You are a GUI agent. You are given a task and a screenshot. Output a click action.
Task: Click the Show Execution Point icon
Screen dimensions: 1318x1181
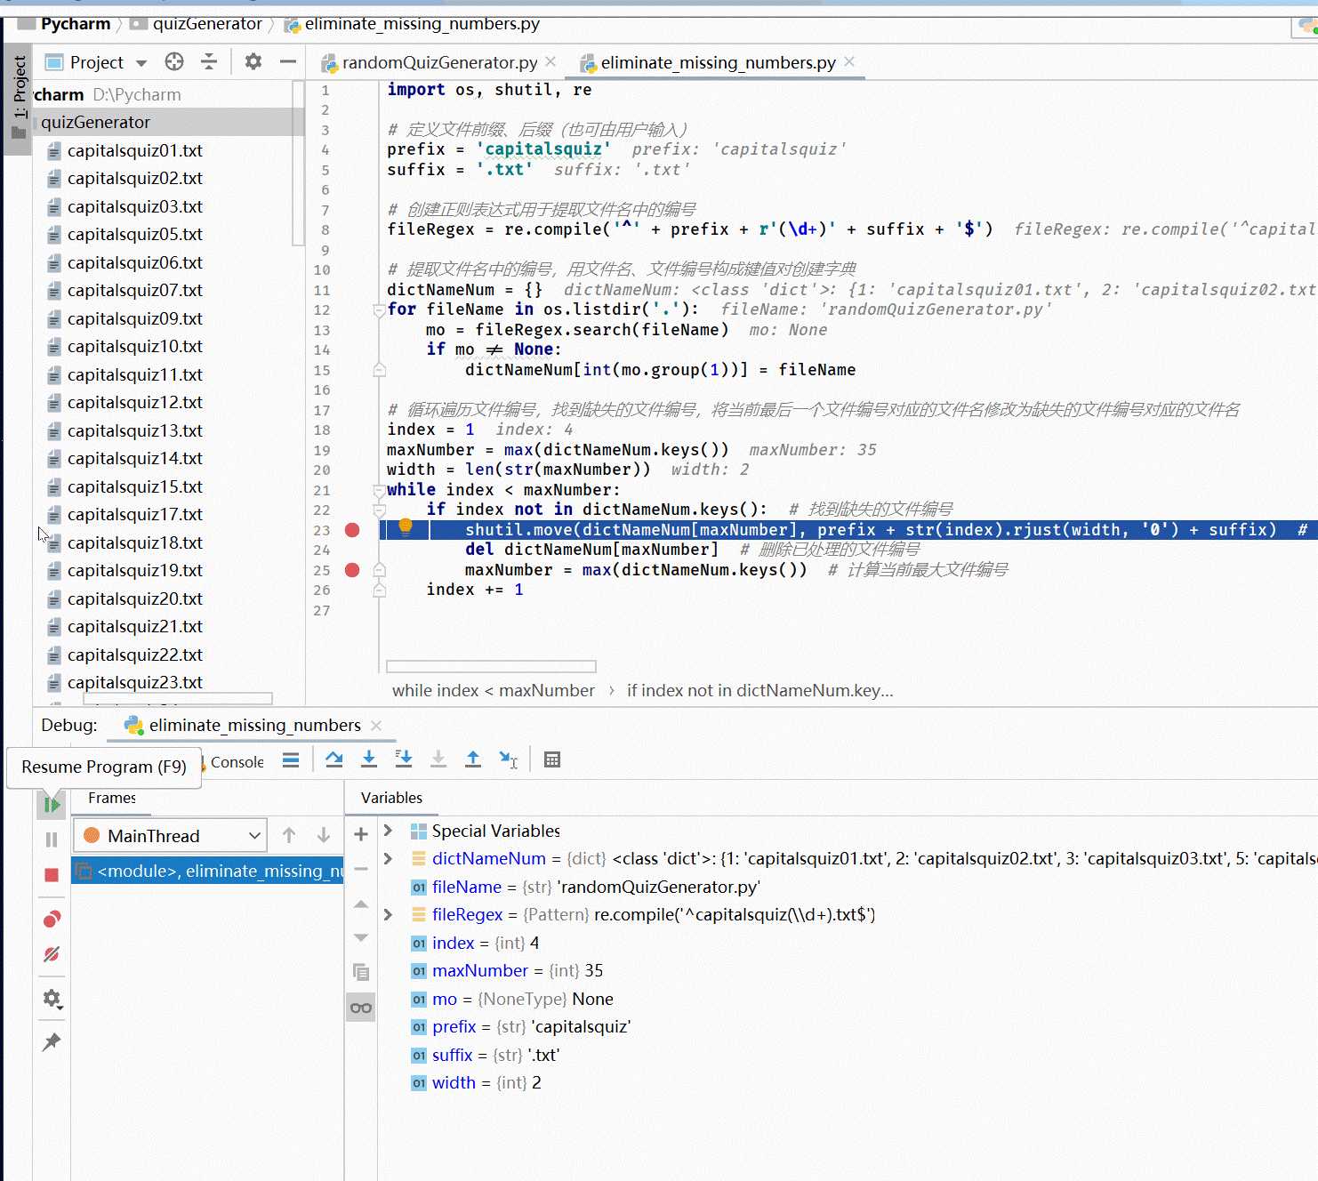tap(291, 759)
